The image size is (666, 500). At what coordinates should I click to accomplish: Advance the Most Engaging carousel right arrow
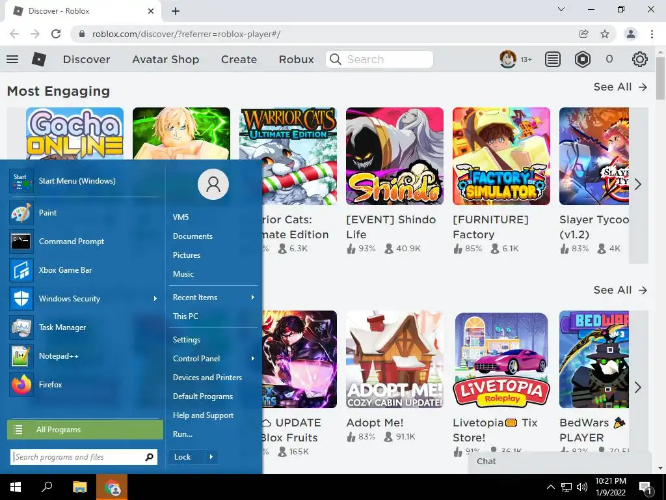tap(638, 184)
